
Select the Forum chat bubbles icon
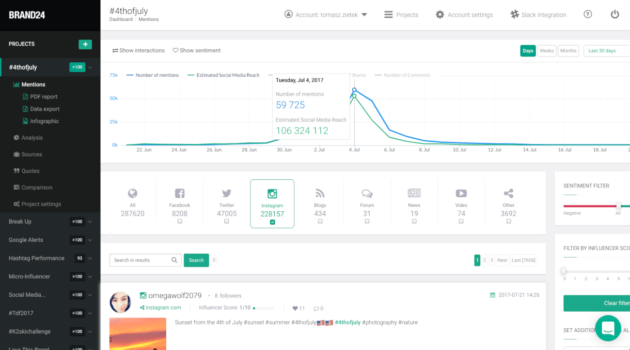[367, 193]
